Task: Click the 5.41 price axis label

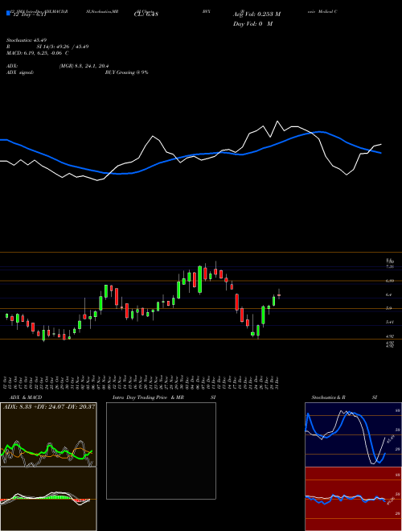Action: (x=389, y=322)
